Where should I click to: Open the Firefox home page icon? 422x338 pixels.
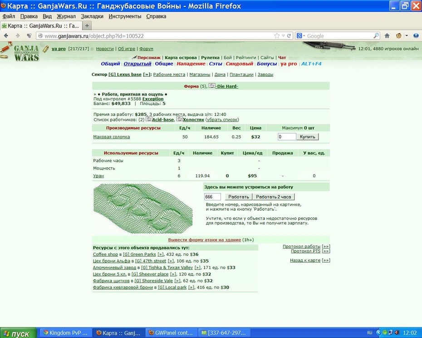[387, 36]
